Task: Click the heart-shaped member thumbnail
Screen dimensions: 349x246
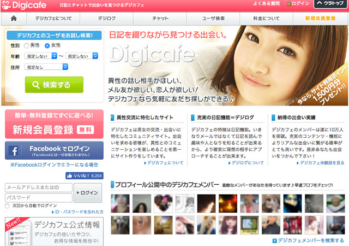Action: pyautogui.click(x=164, y=203)
